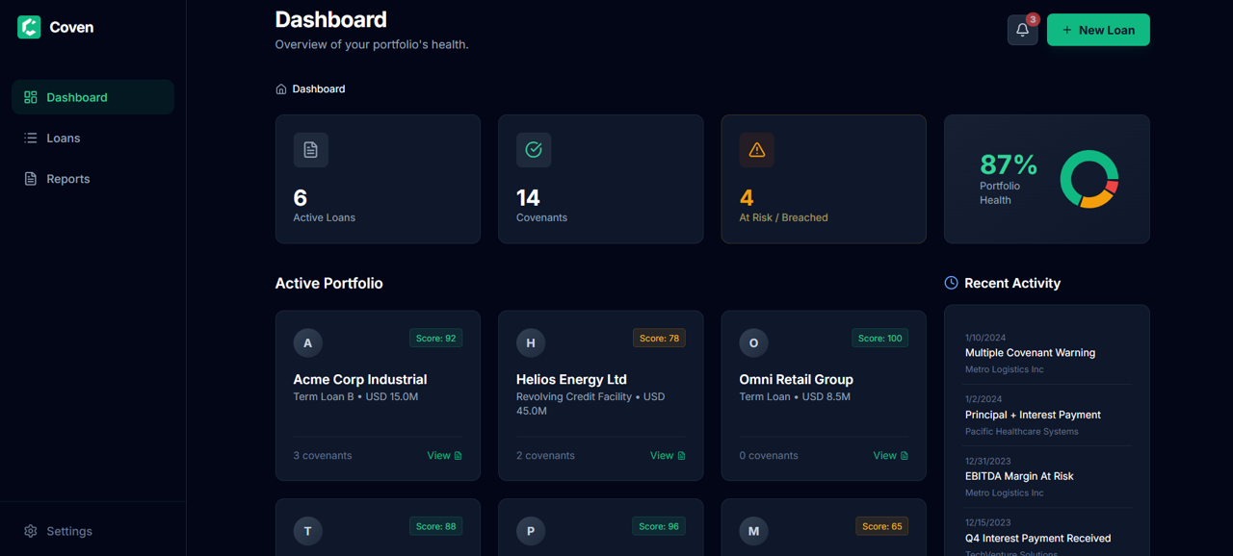1233x556 pixels.
Task: Open Settings in the sidebar
Action: (92, 531)
